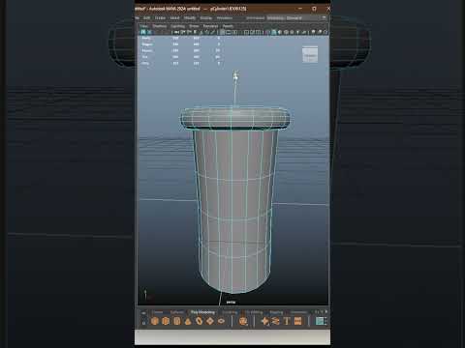Click the star-shaped shelf icon
The width and height of the screenshot is (465, 348).
264,321
